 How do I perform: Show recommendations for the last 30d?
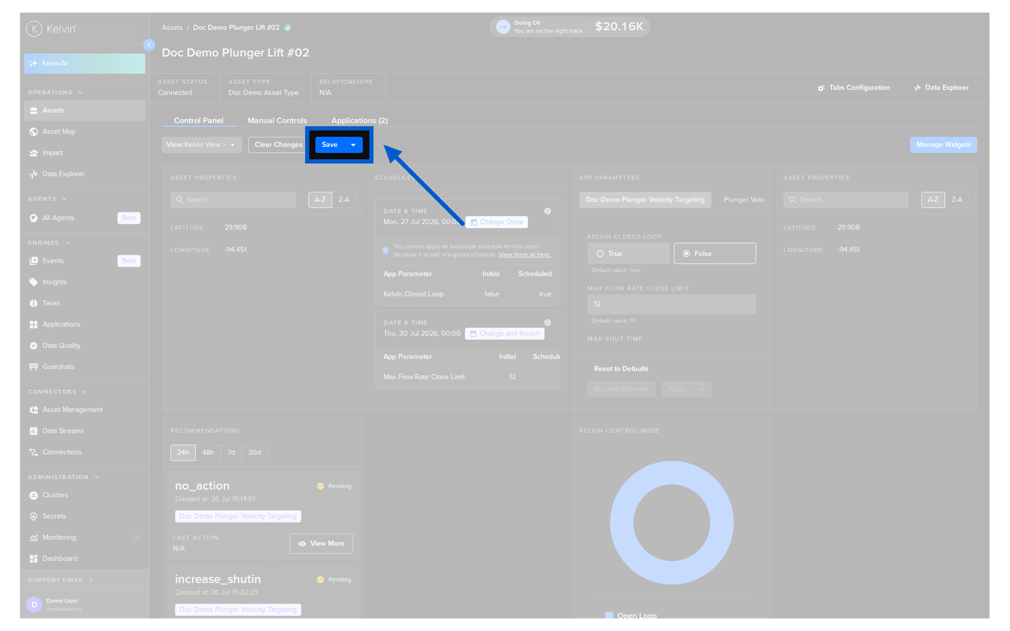pos(255,453)
